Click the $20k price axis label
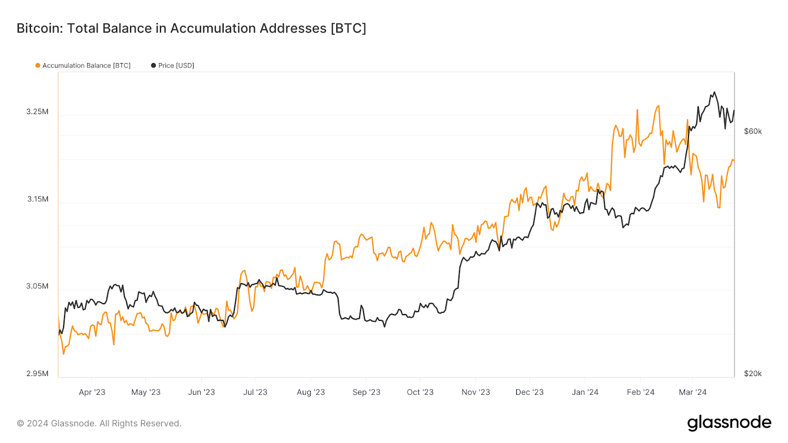This screenshot has width=788, height=443. point(753,374)
